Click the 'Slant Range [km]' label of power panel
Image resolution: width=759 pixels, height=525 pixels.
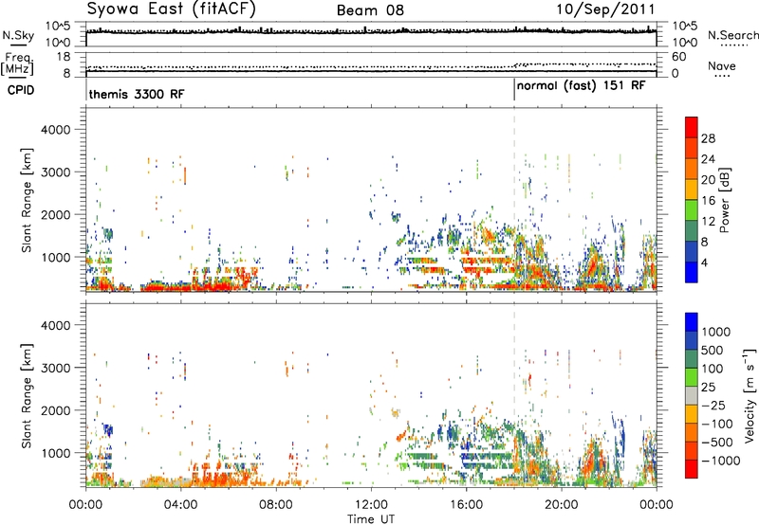tap(27, 200)
